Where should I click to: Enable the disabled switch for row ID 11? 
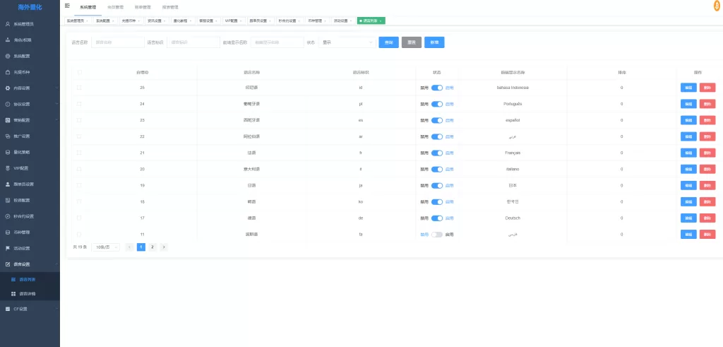coord(436,234)
